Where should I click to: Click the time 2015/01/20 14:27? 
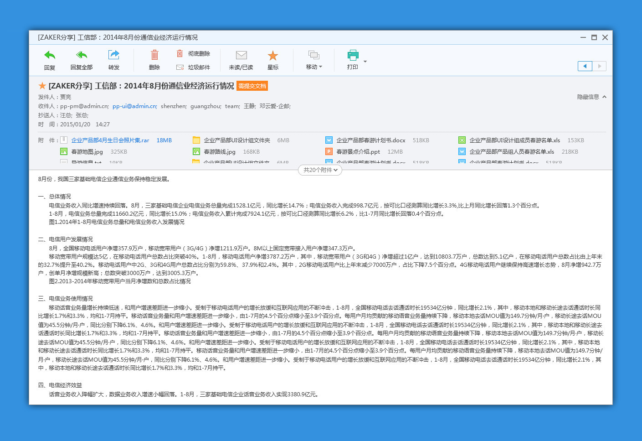tap(85, 125)
